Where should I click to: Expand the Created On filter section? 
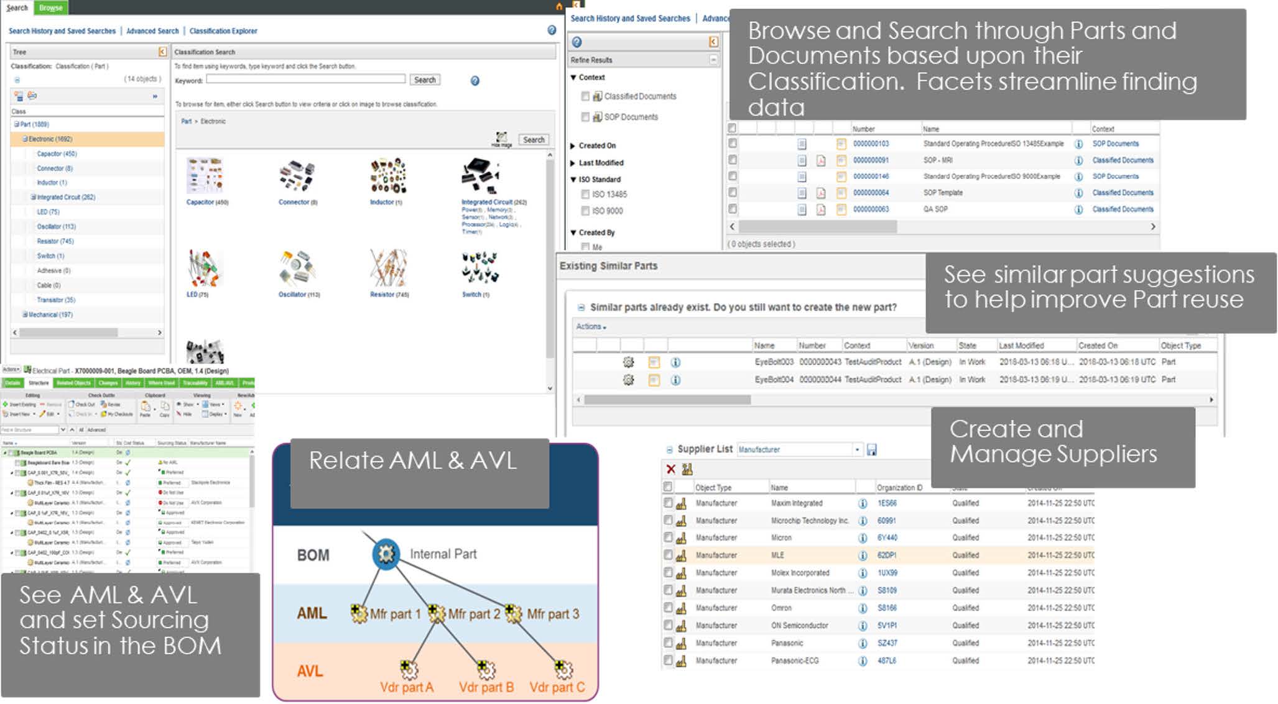(573, 145)
